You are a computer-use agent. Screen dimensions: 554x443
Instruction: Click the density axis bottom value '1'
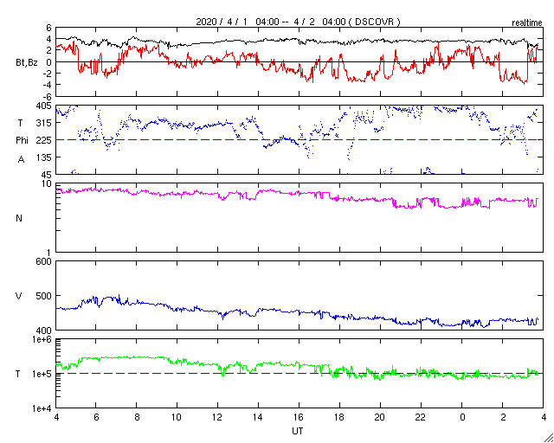point(49,253)
